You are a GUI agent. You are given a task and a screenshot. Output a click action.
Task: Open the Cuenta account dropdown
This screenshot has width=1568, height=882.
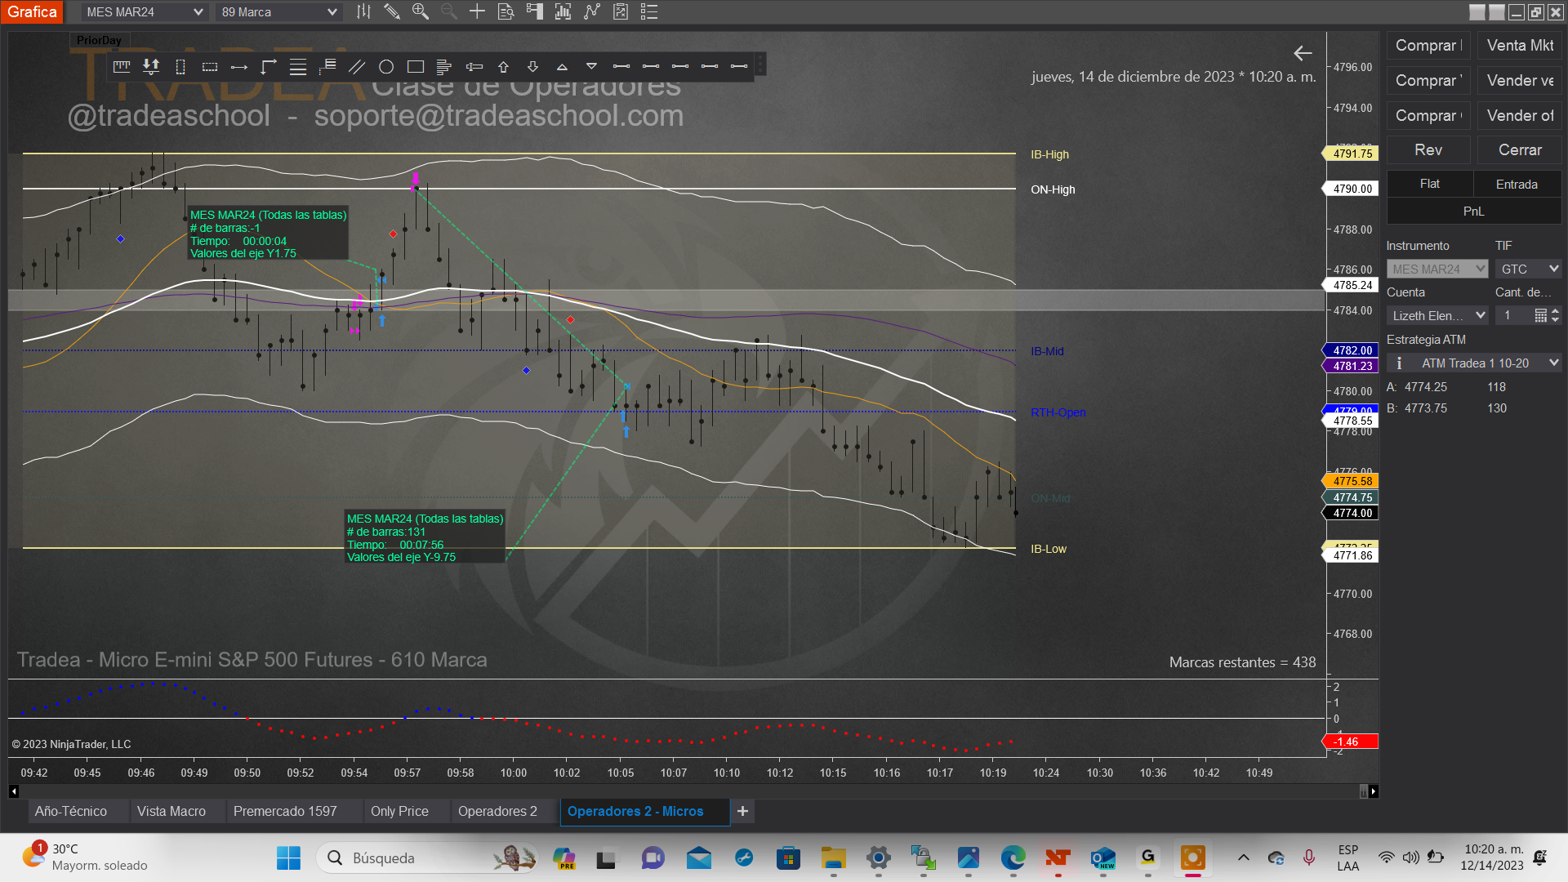click(x=1437, y=315)
